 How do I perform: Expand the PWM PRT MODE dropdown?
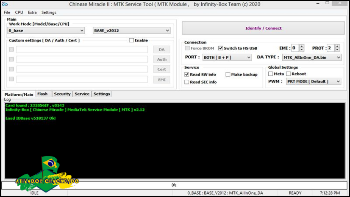(x=314, y=81)
